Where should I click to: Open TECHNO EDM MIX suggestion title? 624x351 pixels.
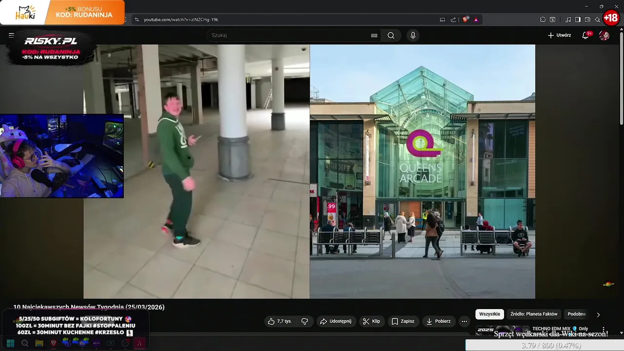click(560, 329)
